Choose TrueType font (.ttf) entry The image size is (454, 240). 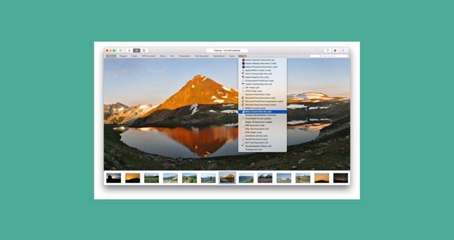(263, 150)
